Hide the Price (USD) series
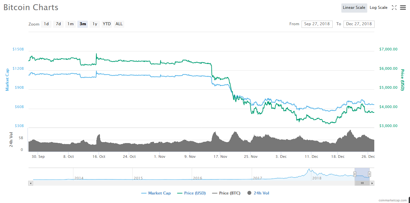 tap(191, 193)
